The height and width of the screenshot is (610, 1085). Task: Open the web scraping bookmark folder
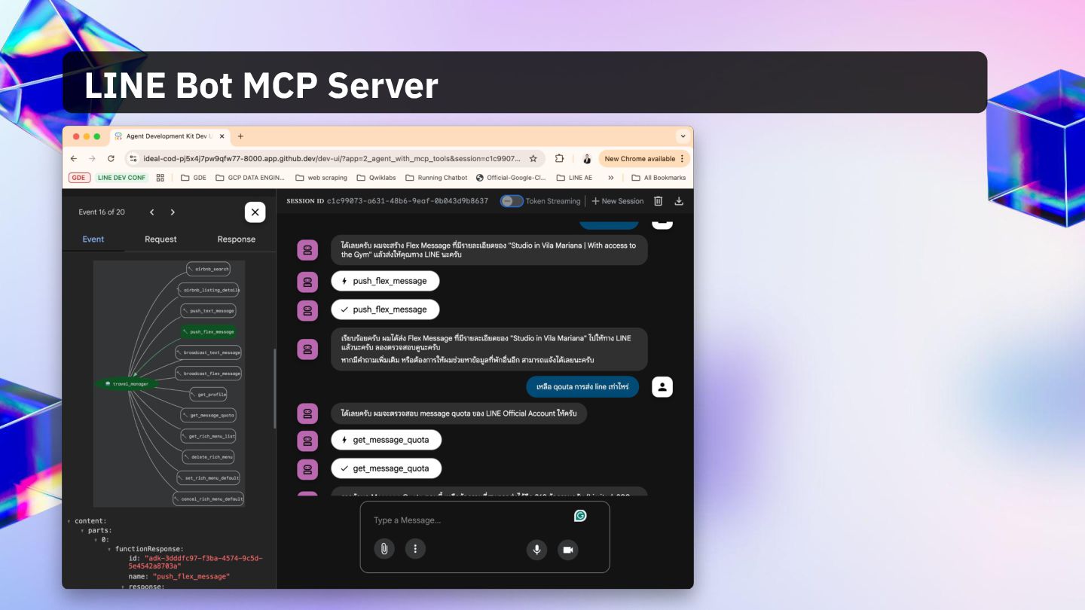[321, 178]
